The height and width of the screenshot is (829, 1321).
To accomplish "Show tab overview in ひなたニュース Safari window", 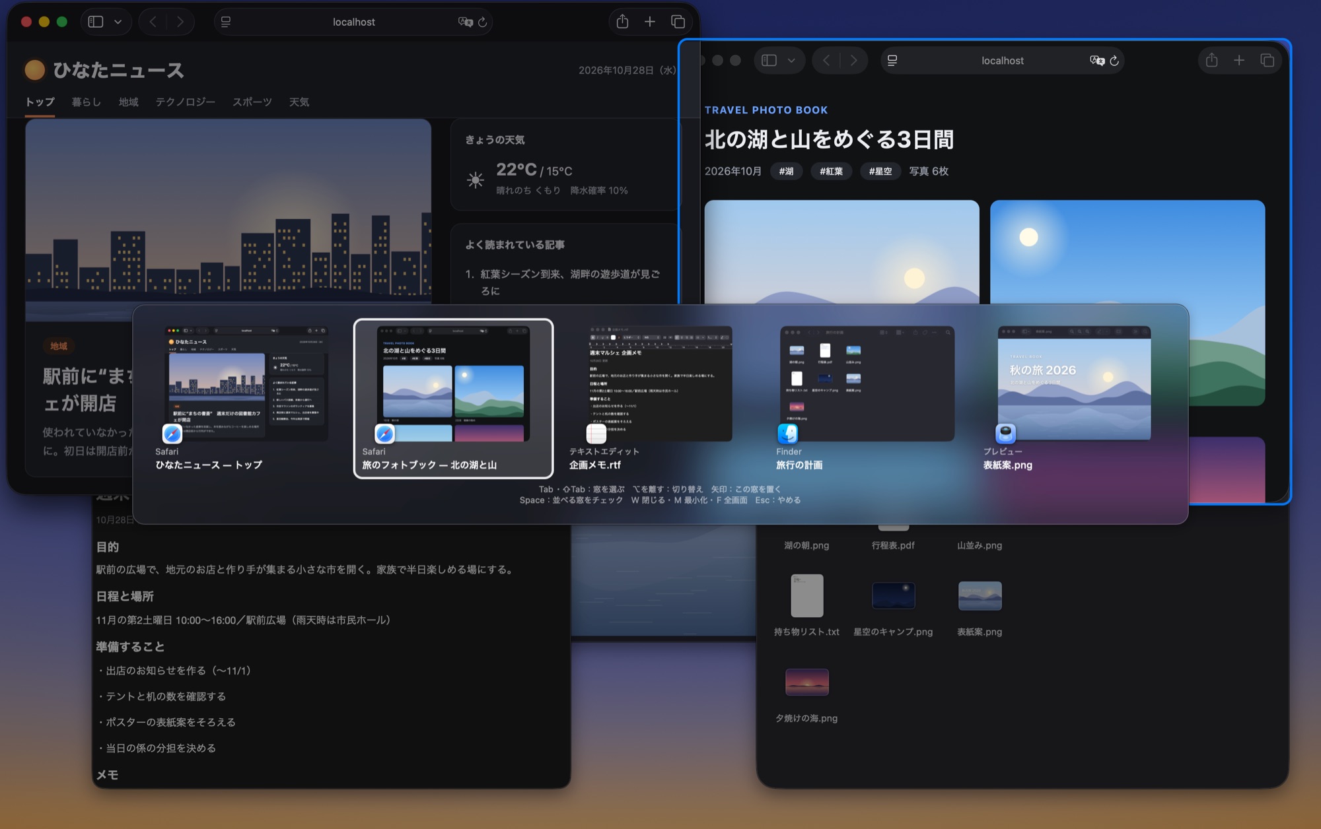I will [678, 22].
